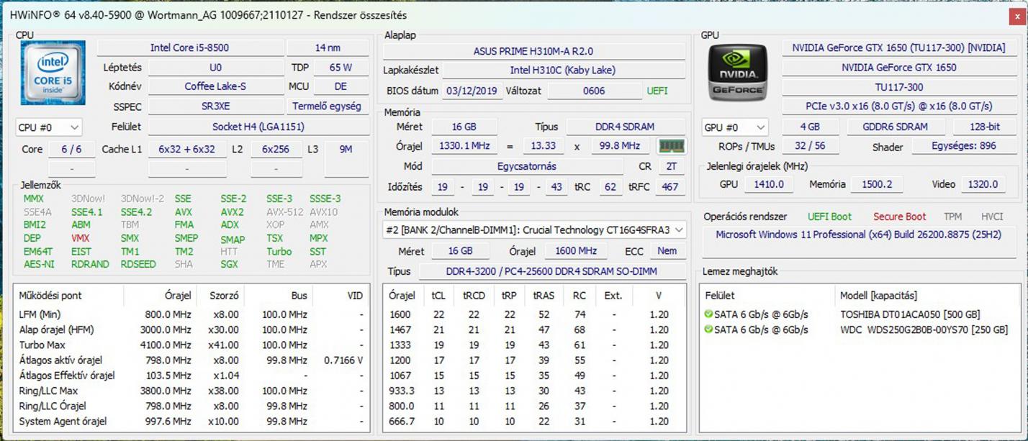Select the TOSHIBA DT01ACA050 drive row

pos(859,314)
